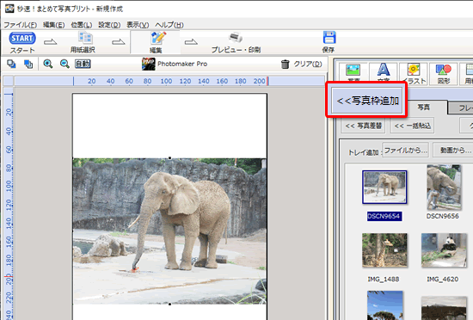Click the START step icon

tap(22, 39)
